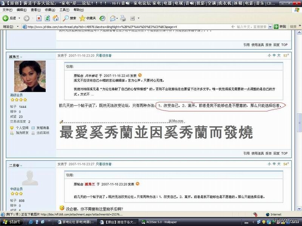Click 只看该作者 on the 23:20 post
The image size is (302, 226).
[x=103, y=55]
